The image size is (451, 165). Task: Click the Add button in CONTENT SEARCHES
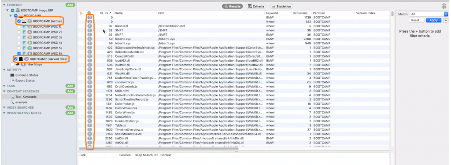(70, 92)
